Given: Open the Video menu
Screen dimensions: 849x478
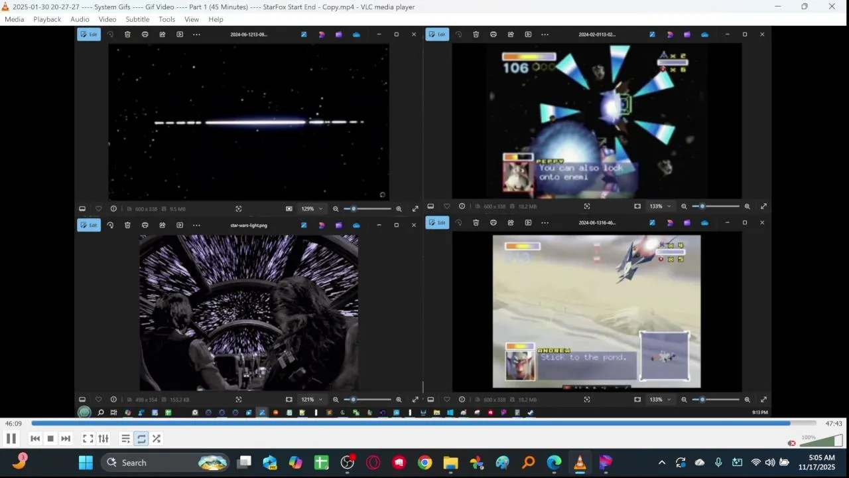Looking at the screenshot, I should click(x=107, y=19).
